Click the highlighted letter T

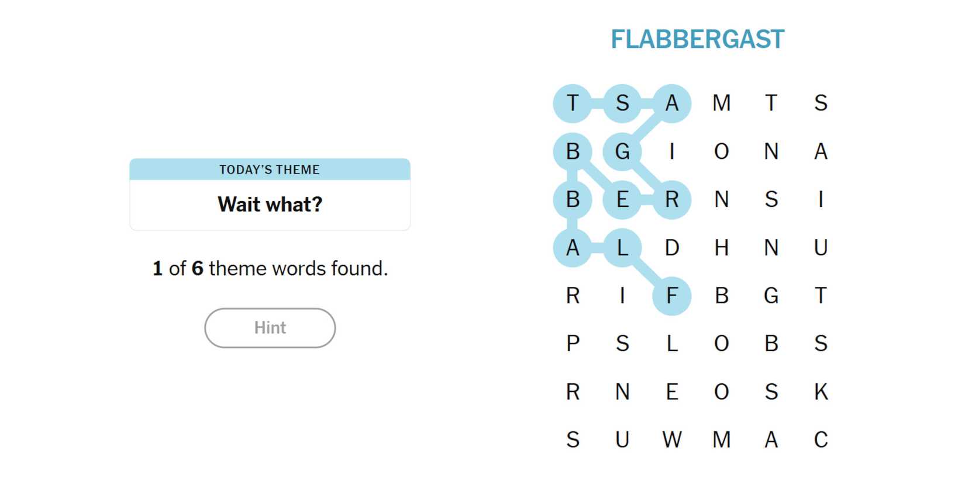point(573,103)
